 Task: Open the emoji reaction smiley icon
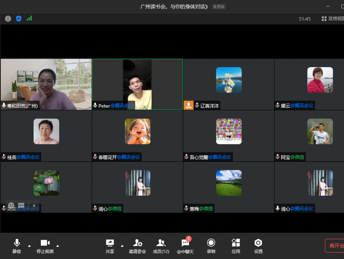(x=11, y=206)
